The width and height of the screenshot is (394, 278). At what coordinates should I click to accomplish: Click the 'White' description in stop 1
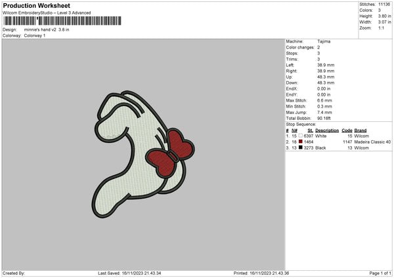(321, 136)
